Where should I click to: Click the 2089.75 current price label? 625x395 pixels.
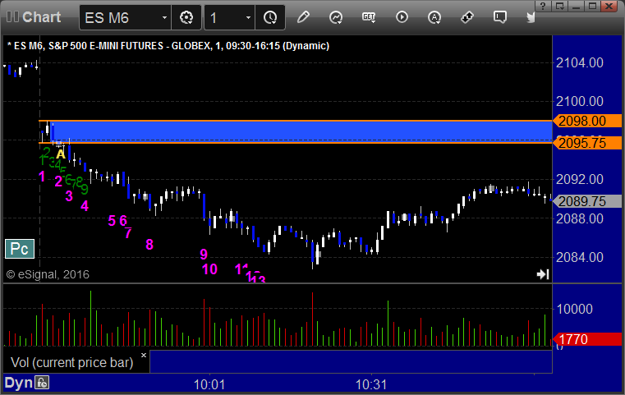587,201
